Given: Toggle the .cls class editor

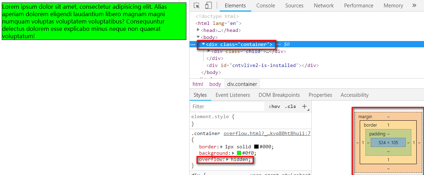Looking at the screenshot, I should 290,106.
